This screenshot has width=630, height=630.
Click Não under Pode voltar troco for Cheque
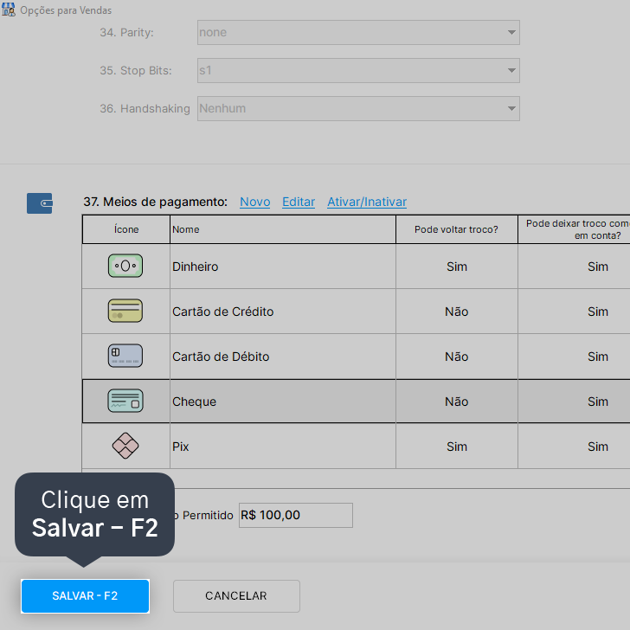(456, 402)
